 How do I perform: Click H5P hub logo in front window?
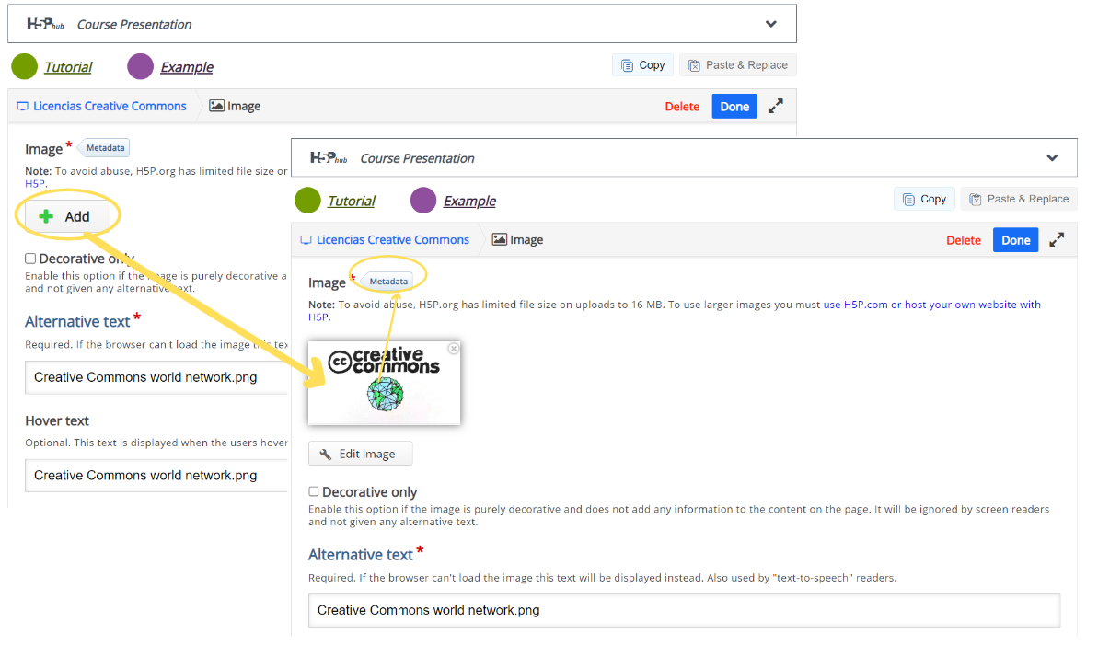(329, 157)
